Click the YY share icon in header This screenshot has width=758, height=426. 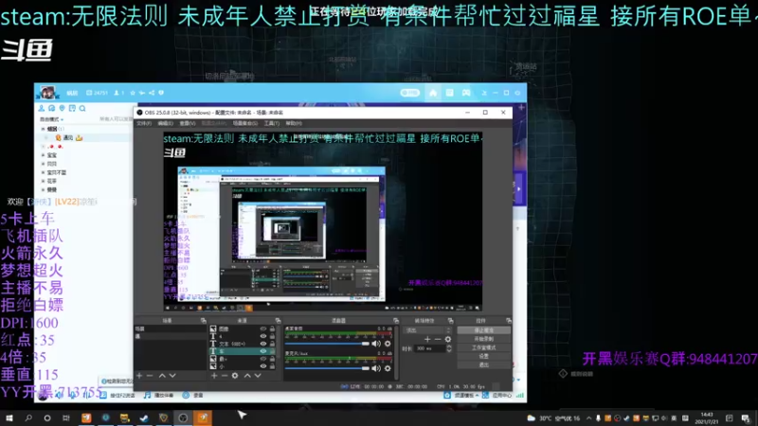click(x=152, y=93)
